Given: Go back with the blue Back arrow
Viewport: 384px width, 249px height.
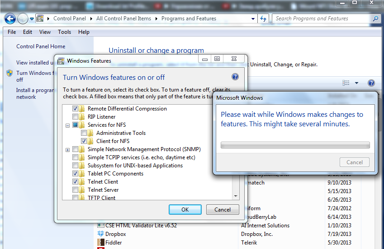Looking at the screenshot, I should tap(10, 19).
